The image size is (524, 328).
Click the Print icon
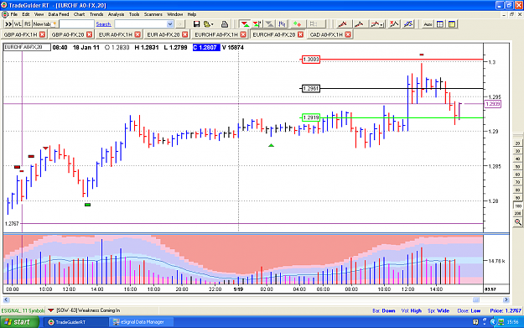pos(225,24)
